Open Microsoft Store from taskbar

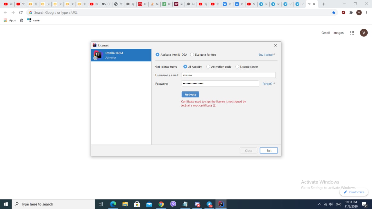click(x=137, y=204)
